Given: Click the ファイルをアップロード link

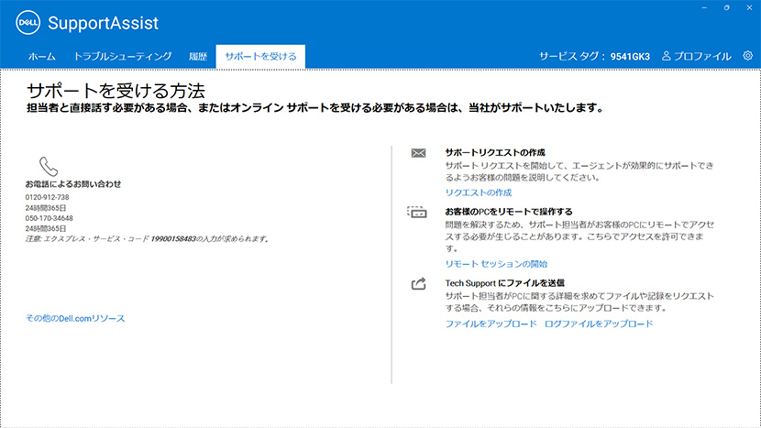Looking at the screenshot, I should click(x=491, y=324).
